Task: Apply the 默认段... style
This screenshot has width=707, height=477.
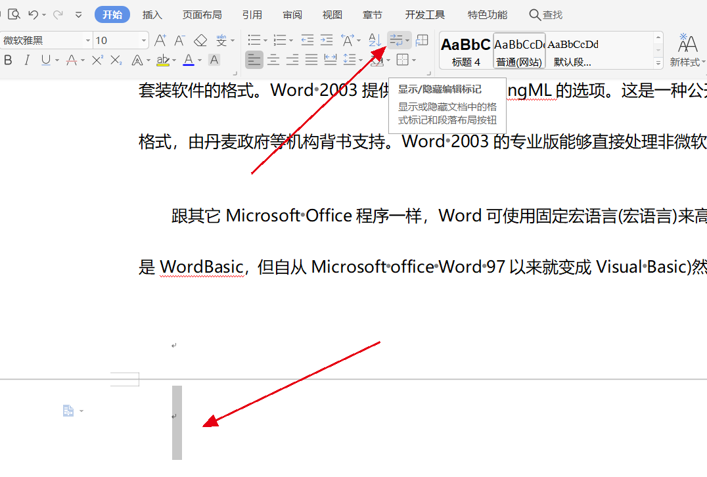Action: pyautogui.click(x=573, y=51)
